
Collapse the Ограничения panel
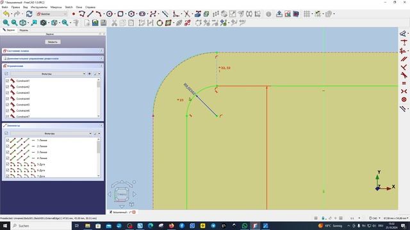click(x=101, y=66)
